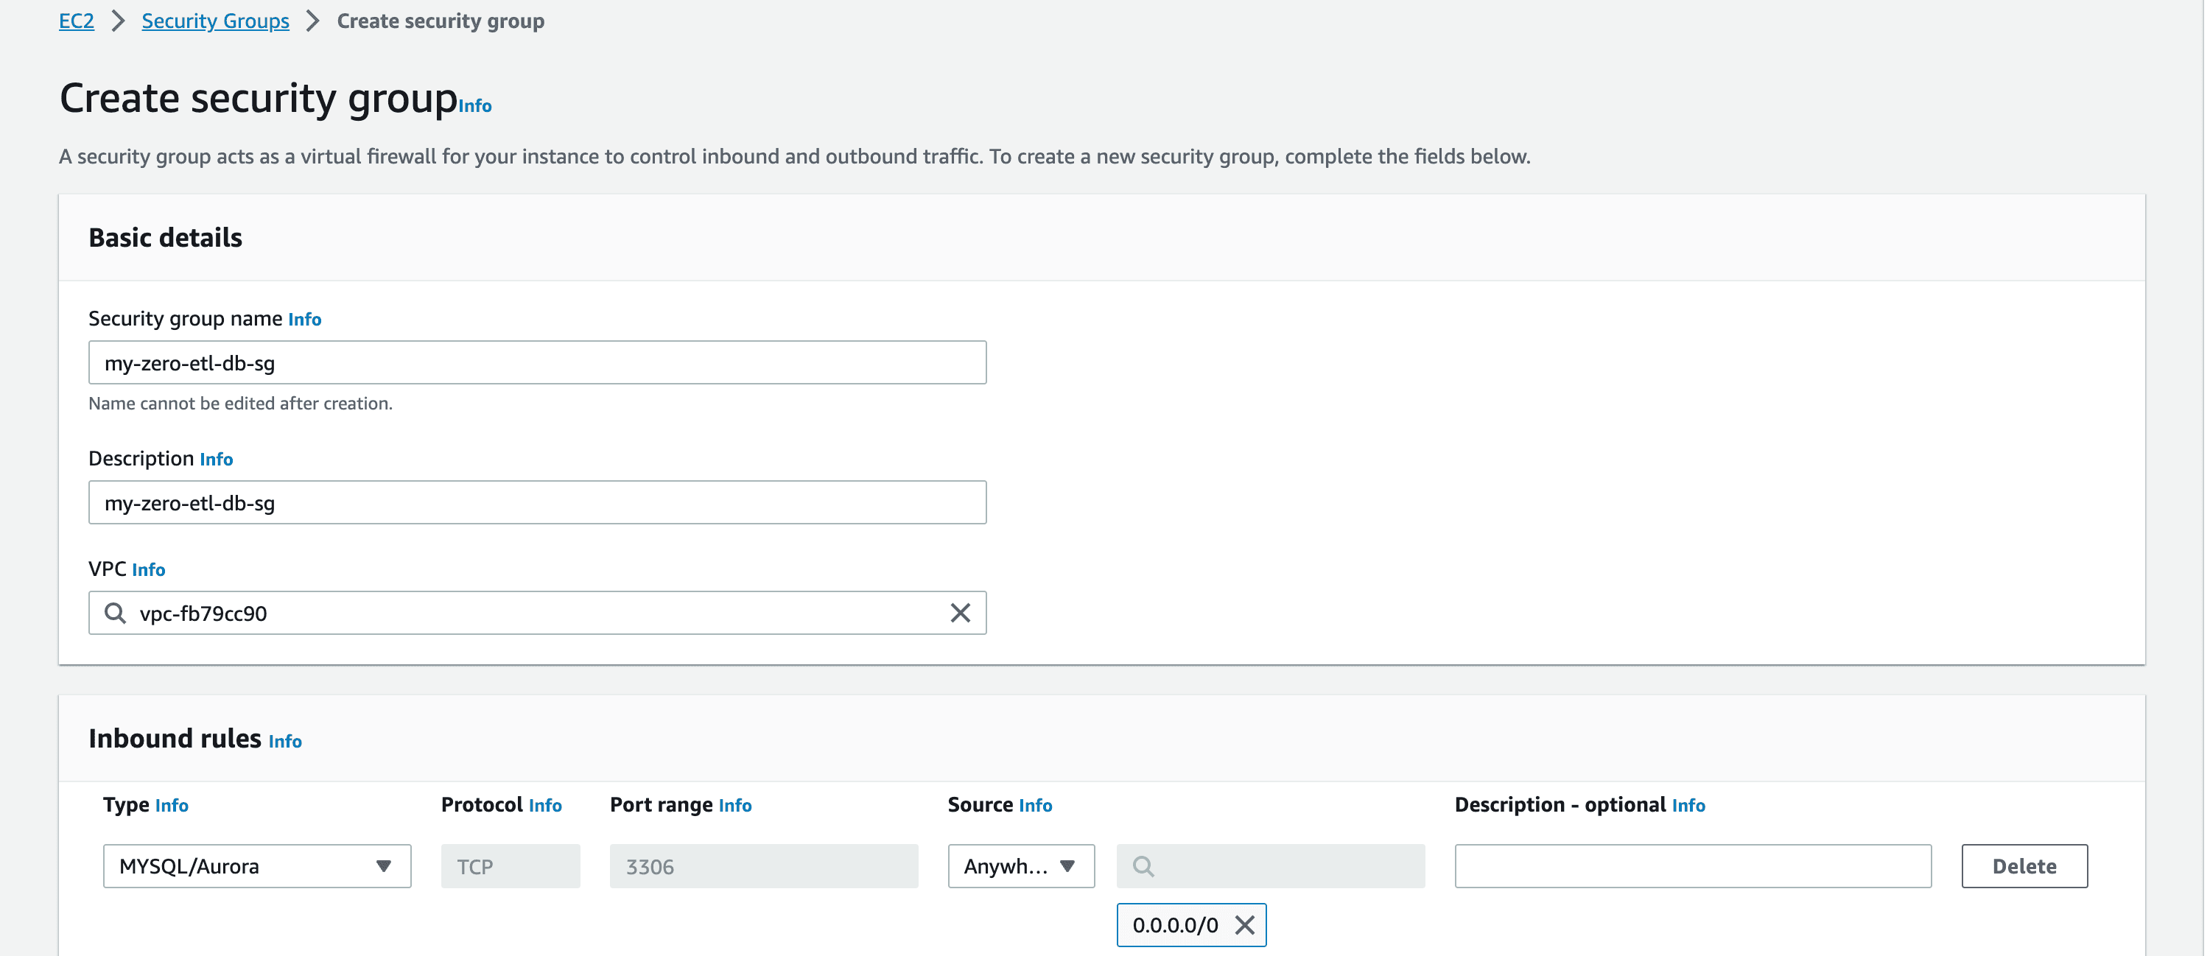Screen dimensions: 2210x956
Task: Click the TCP protocol field
Action: [x=511, y=866]
